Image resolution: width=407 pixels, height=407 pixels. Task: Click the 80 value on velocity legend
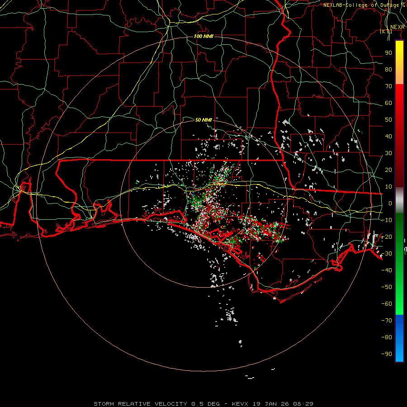click(388, 70)
